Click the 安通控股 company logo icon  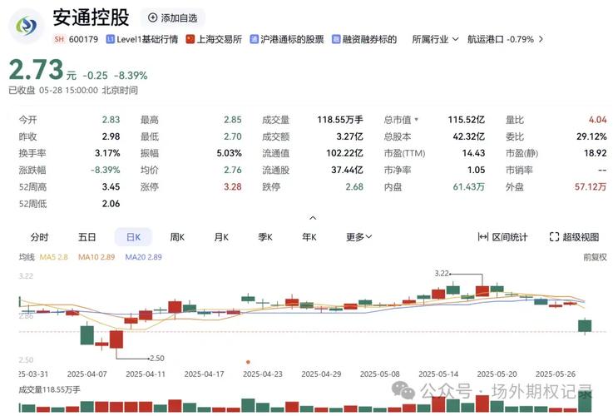[27, 26]
